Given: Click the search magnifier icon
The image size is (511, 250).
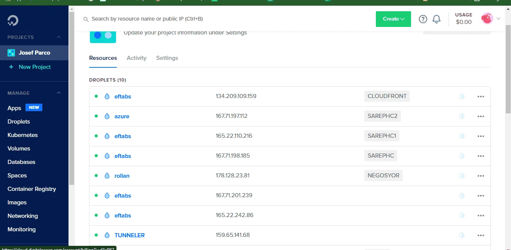Looking at the screenshot, I should click(86, 19).
